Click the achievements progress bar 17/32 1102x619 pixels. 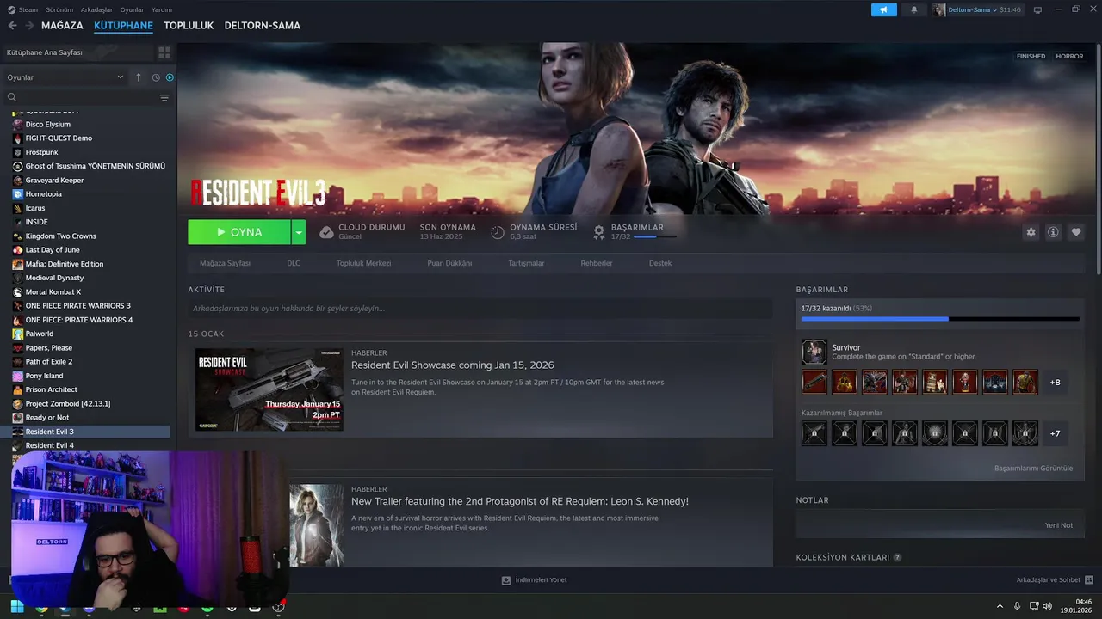940,319
